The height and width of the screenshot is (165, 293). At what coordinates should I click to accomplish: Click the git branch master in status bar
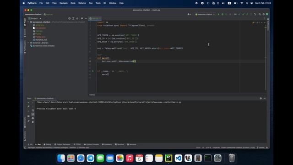coord(260,148)
